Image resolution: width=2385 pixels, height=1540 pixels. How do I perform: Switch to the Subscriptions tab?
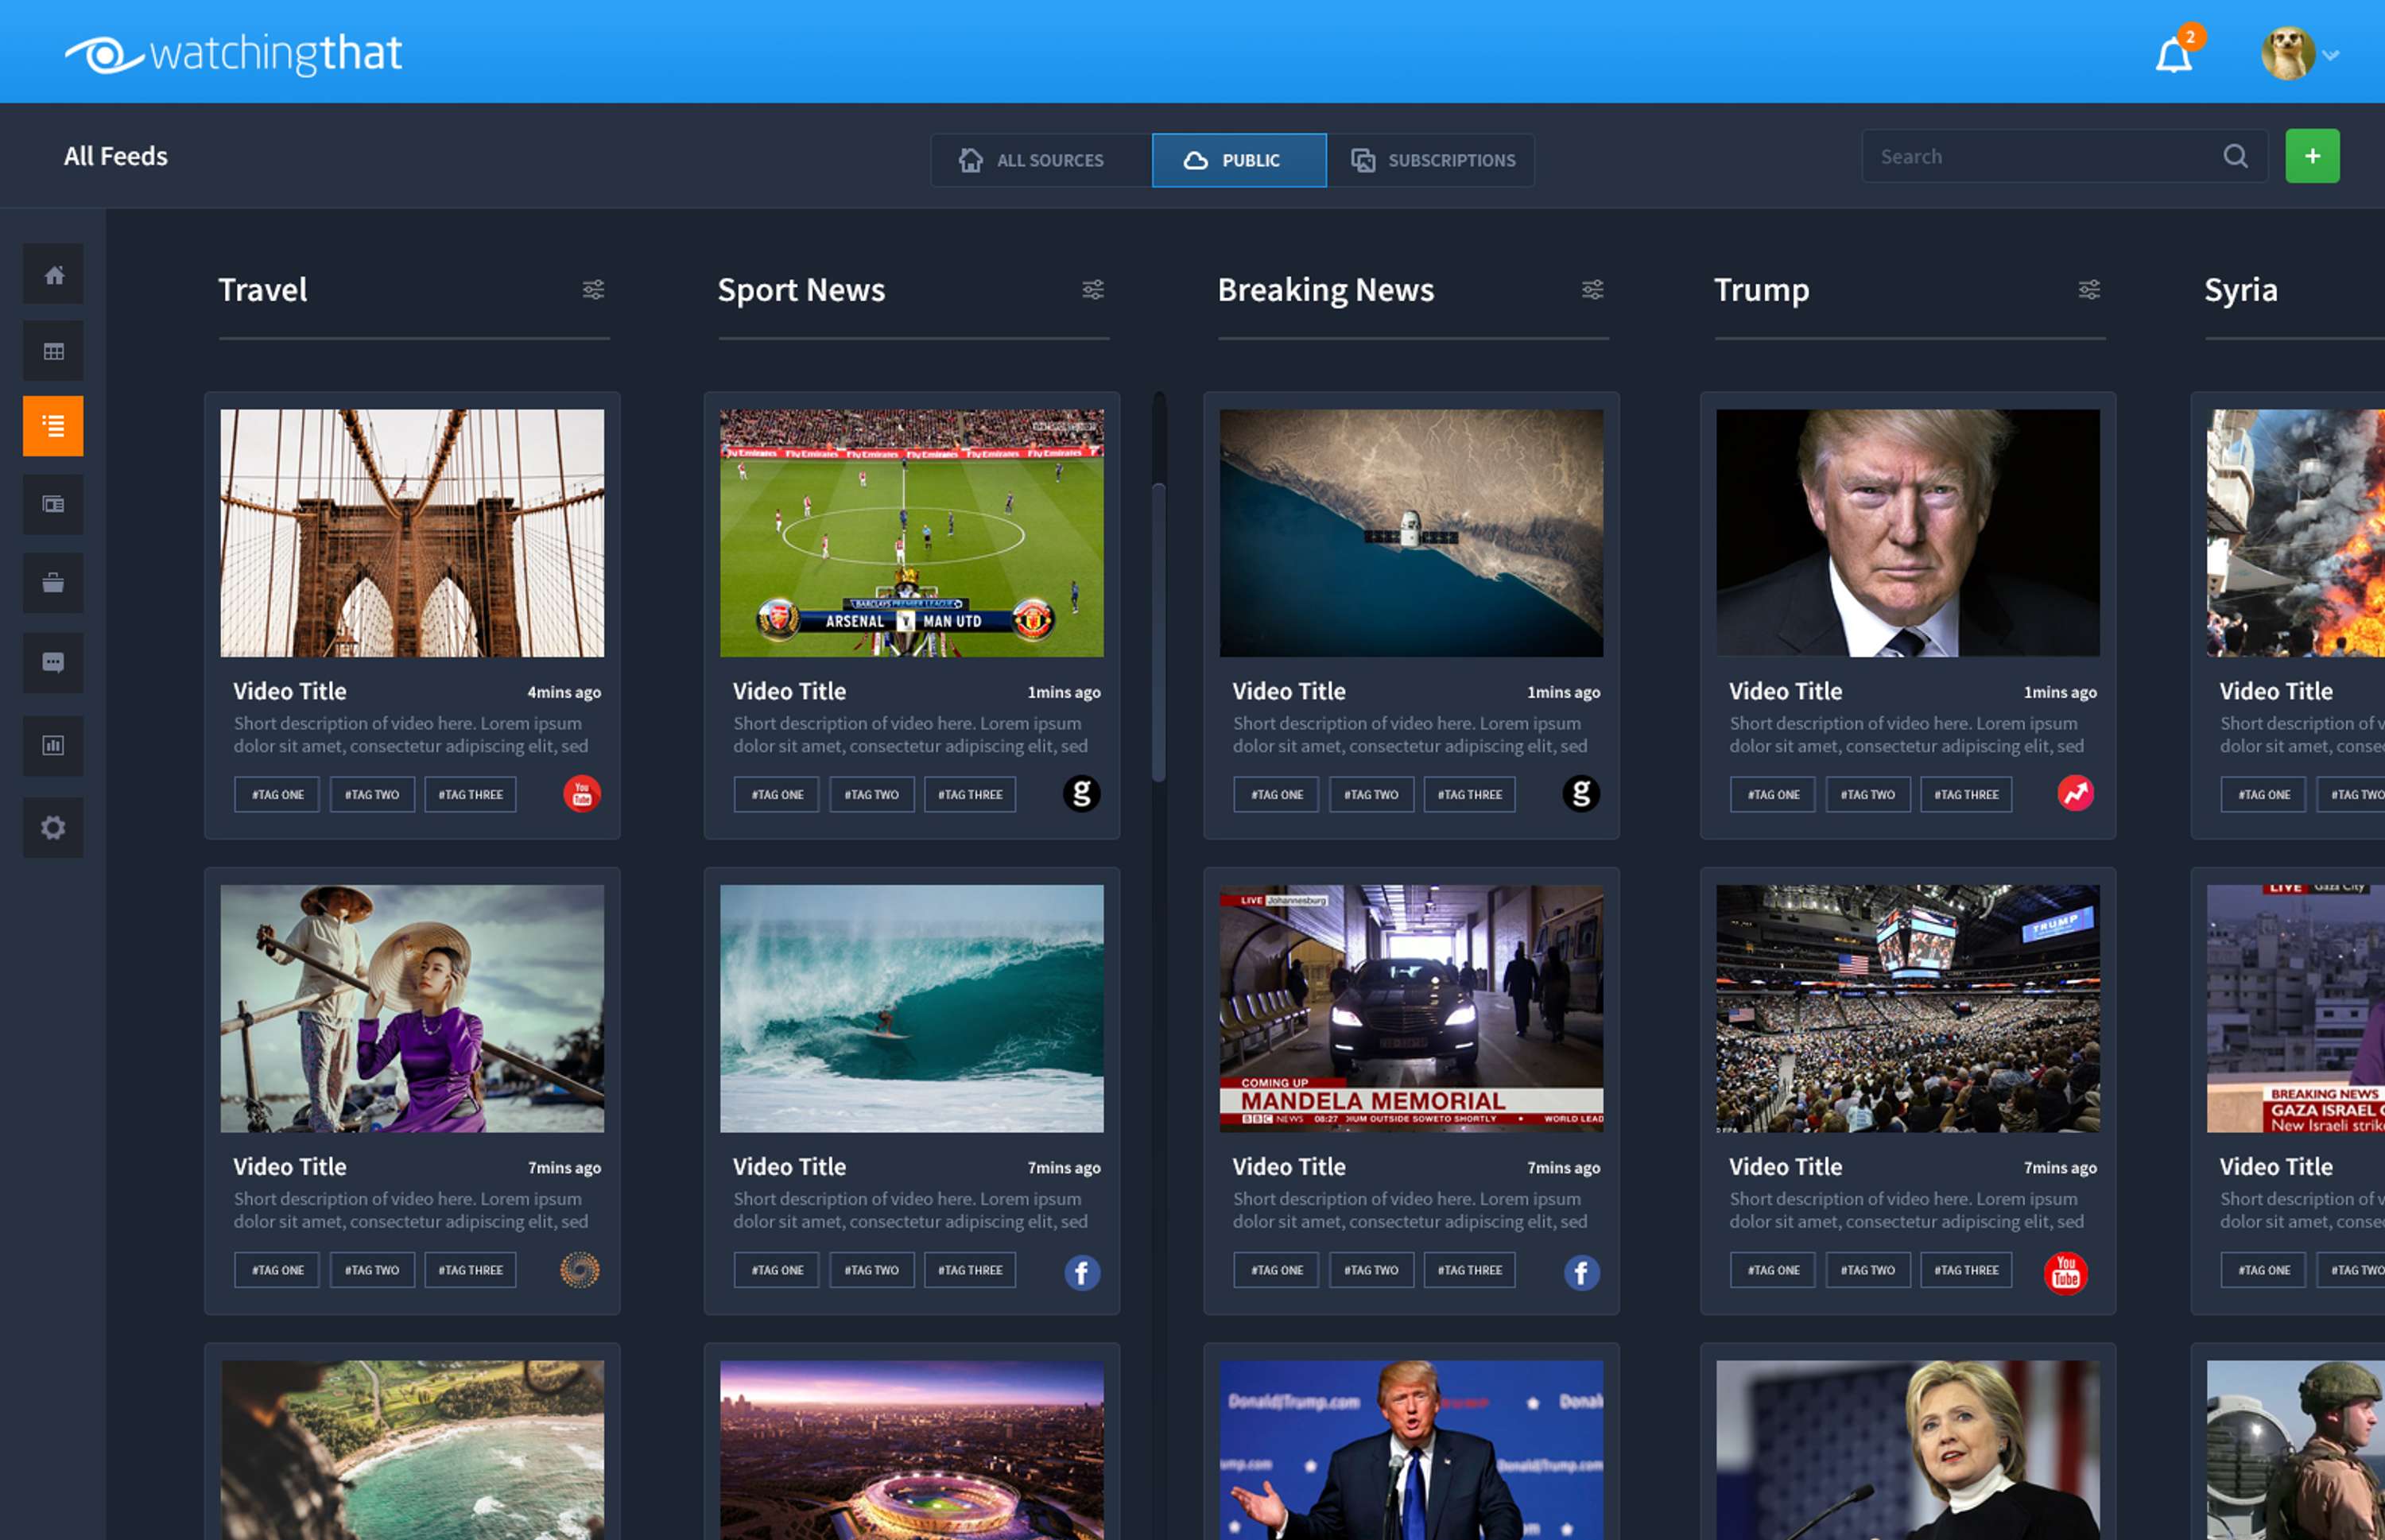coord(1431,160)
